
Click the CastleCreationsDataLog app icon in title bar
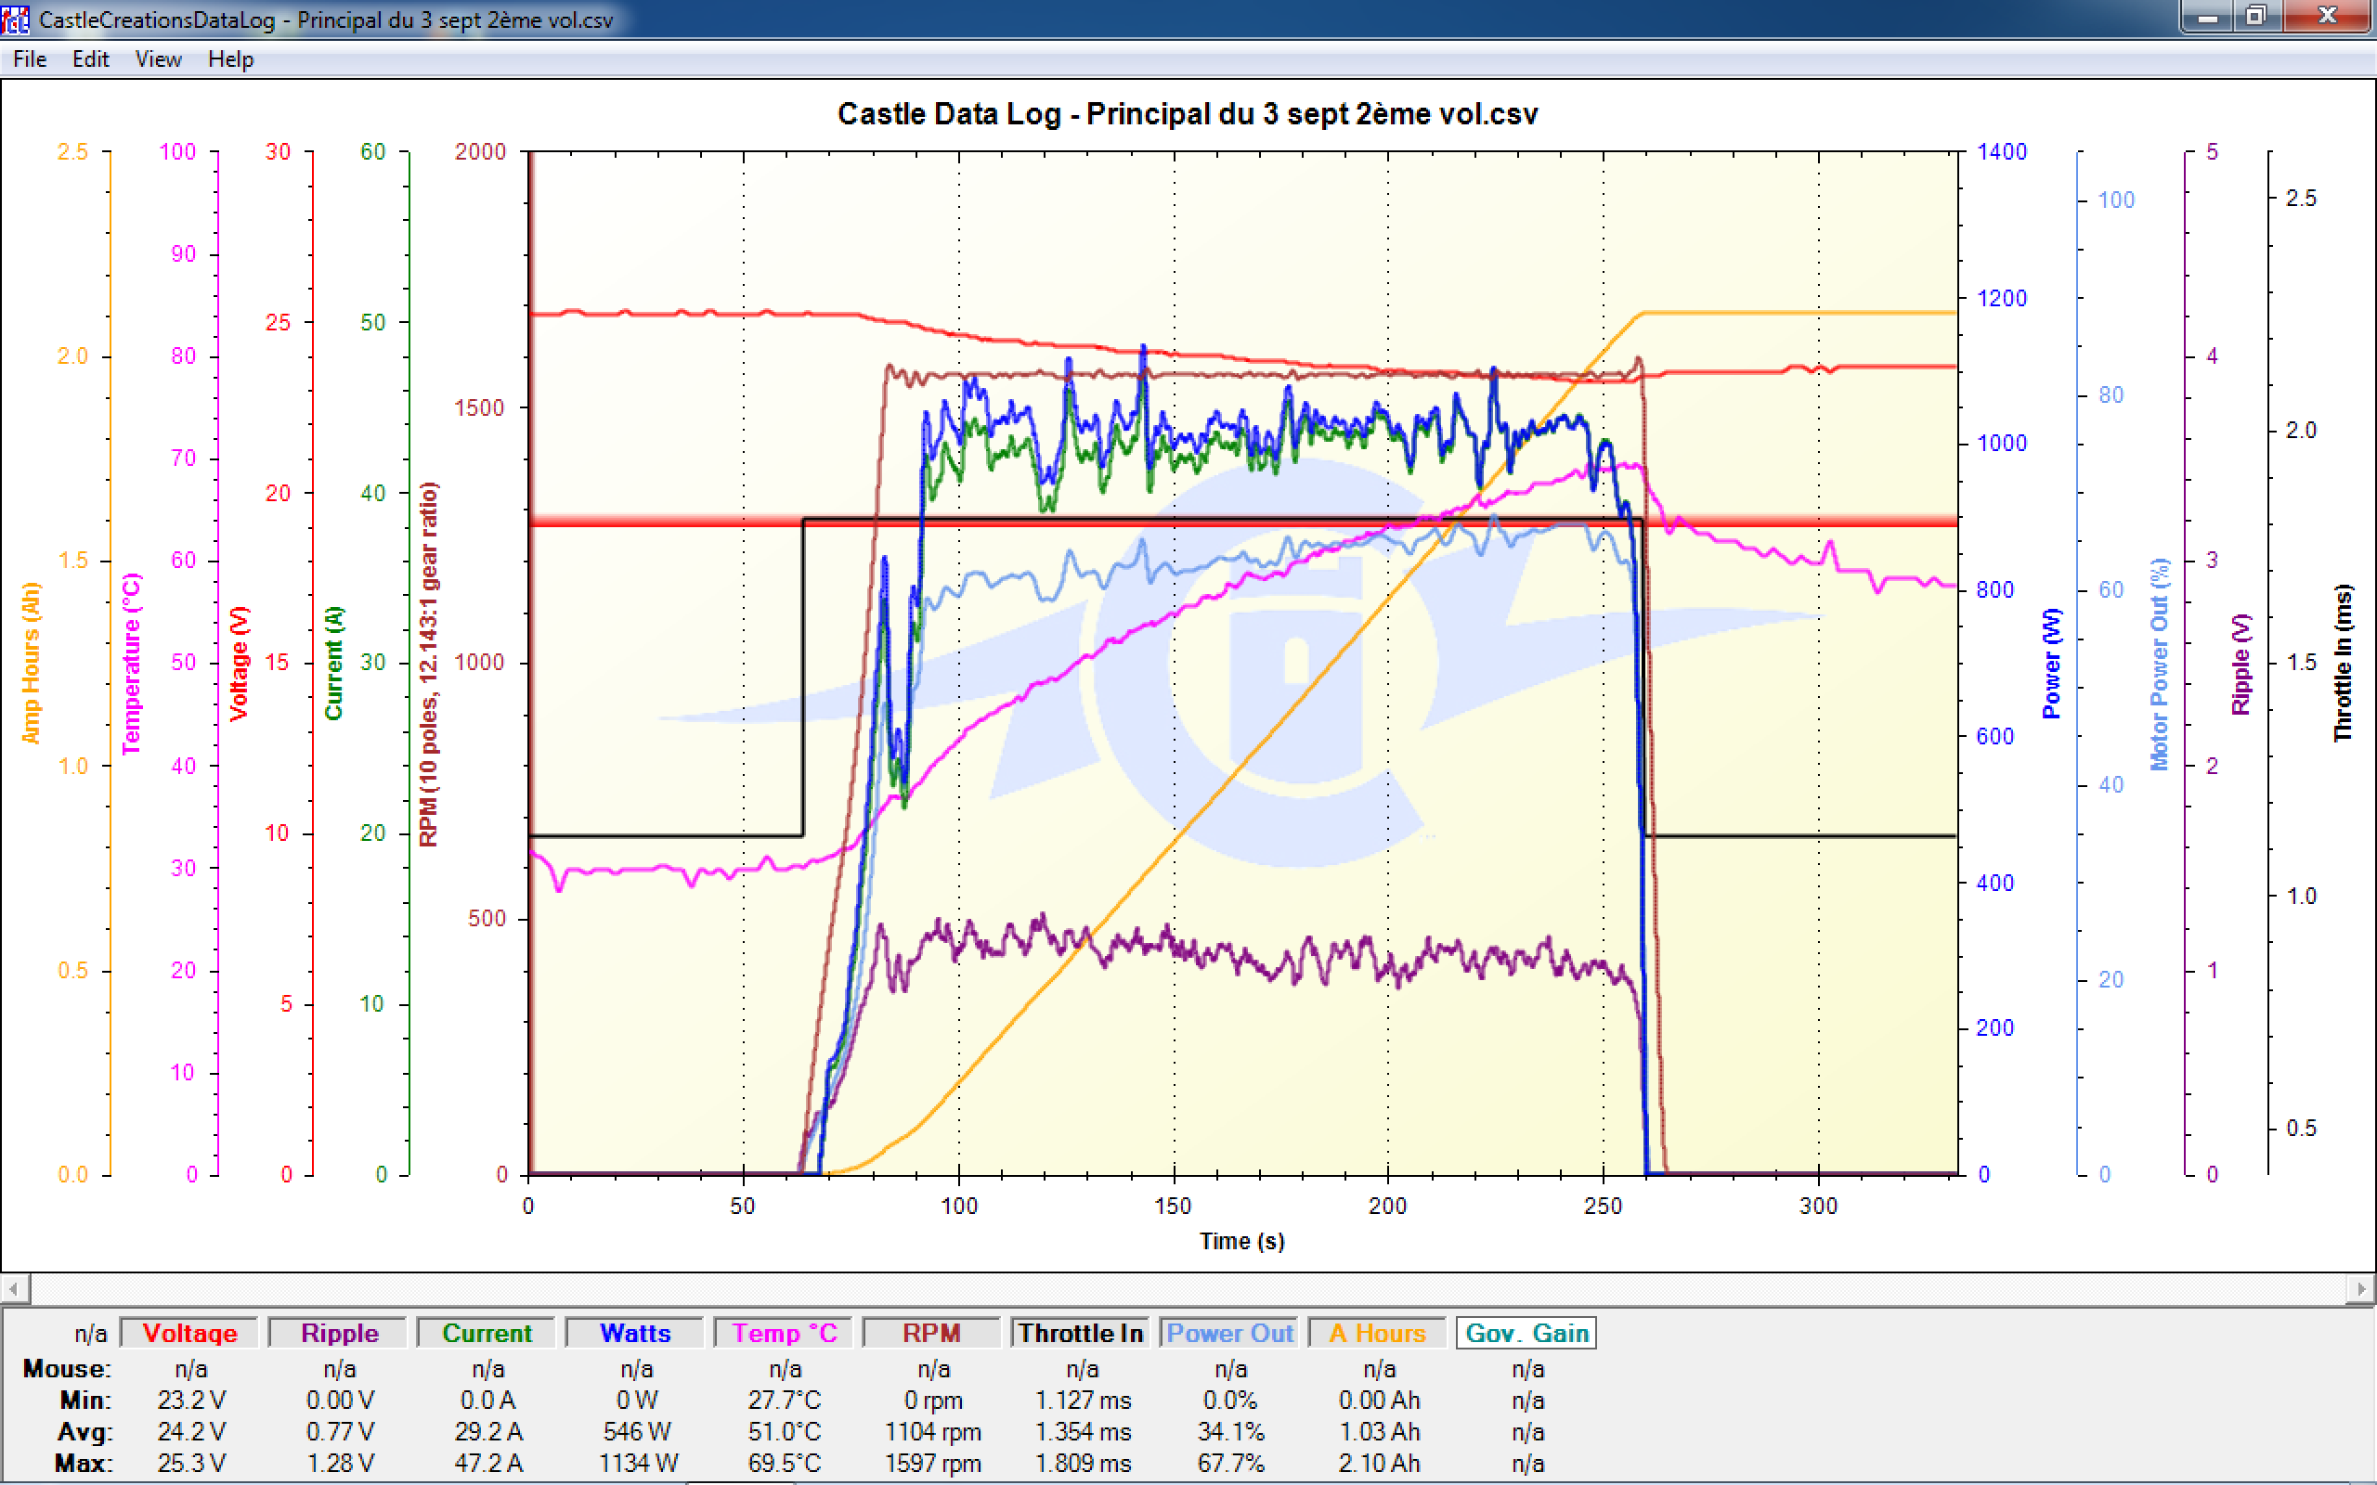coord(16,19)
